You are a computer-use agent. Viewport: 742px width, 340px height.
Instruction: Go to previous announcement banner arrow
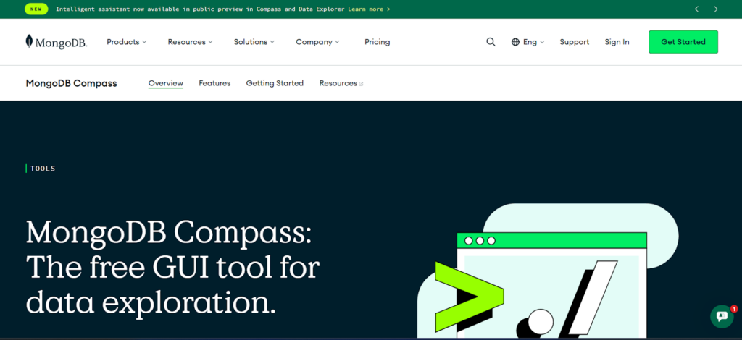[697, 9]
